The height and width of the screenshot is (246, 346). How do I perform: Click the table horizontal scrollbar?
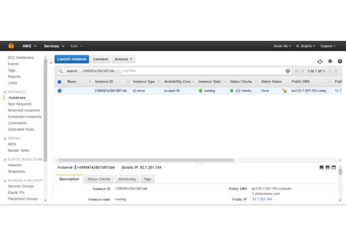tap(146, 160)
